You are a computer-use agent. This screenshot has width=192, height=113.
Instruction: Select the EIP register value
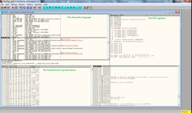[117, 28]
